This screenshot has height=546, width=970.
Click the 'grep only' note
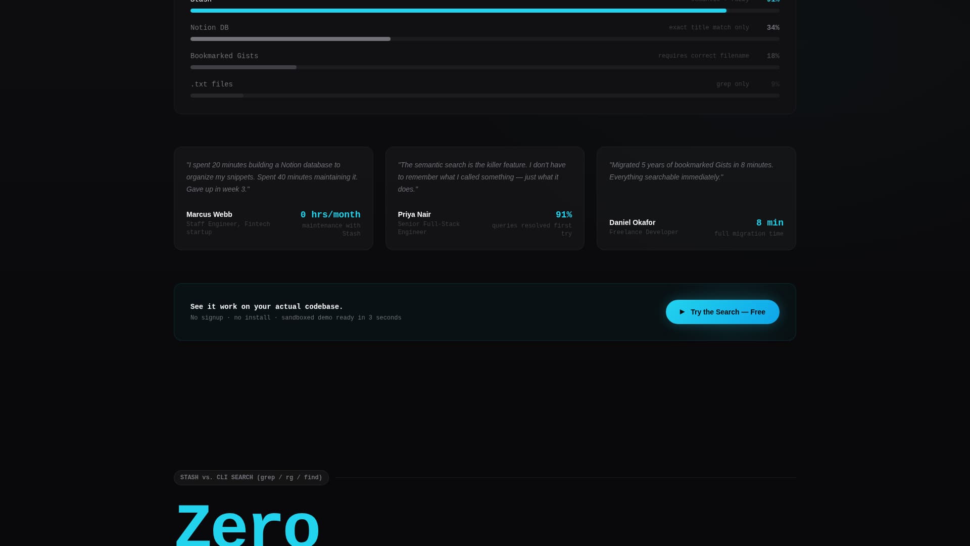(x=733, y=84)
